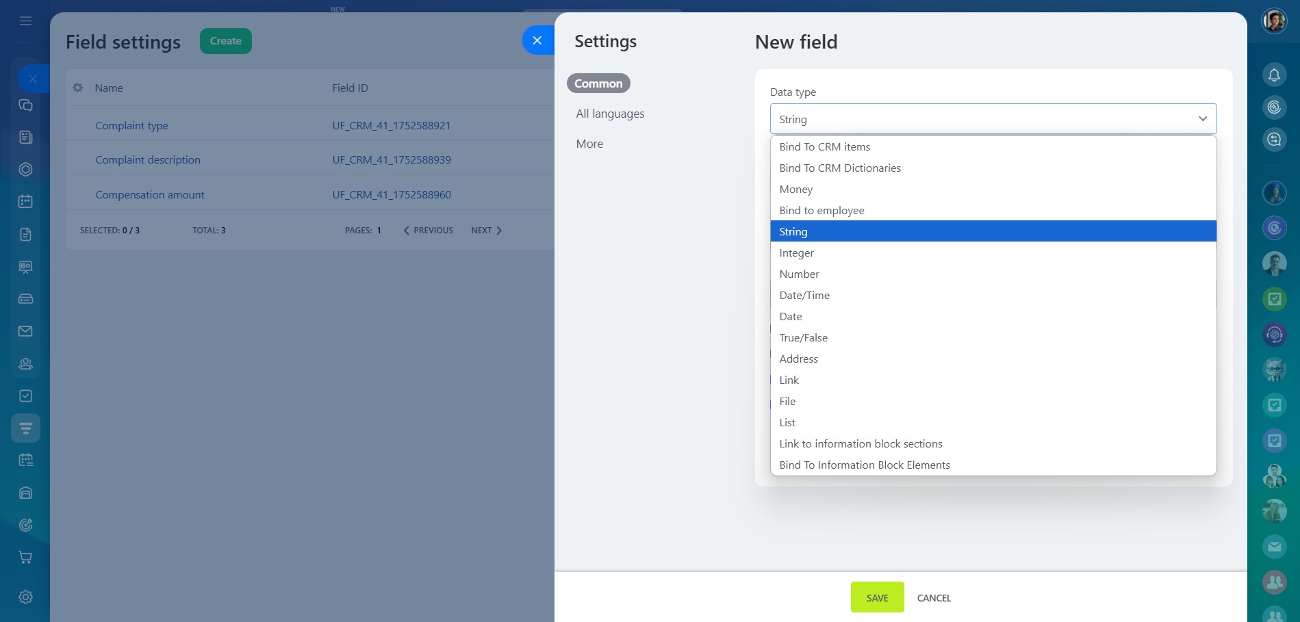Open the hamburger menu in left sidebar
Screen dimensions: 1300x622
pyautogui.click(x=25, y=21)
